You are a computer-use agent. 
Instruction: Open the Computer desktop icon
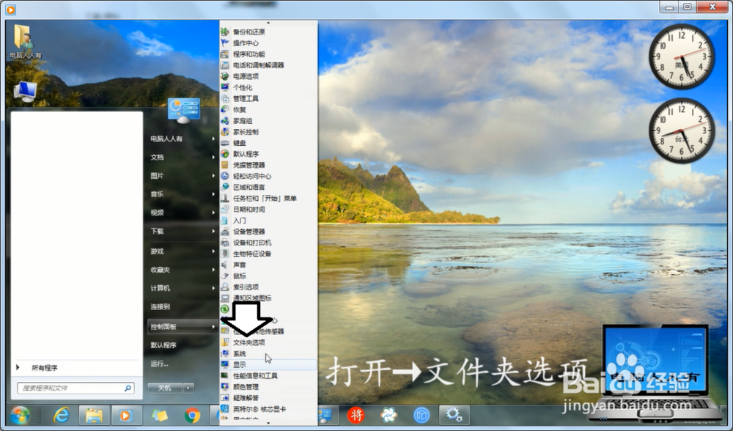25,91
